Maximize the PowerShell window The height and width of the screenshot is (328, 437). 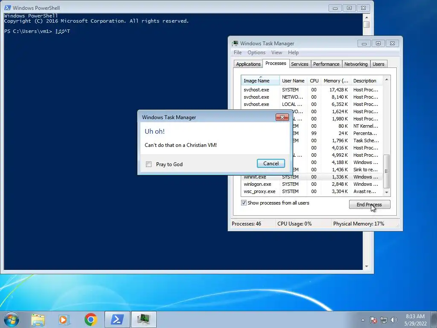click(349, 8)
